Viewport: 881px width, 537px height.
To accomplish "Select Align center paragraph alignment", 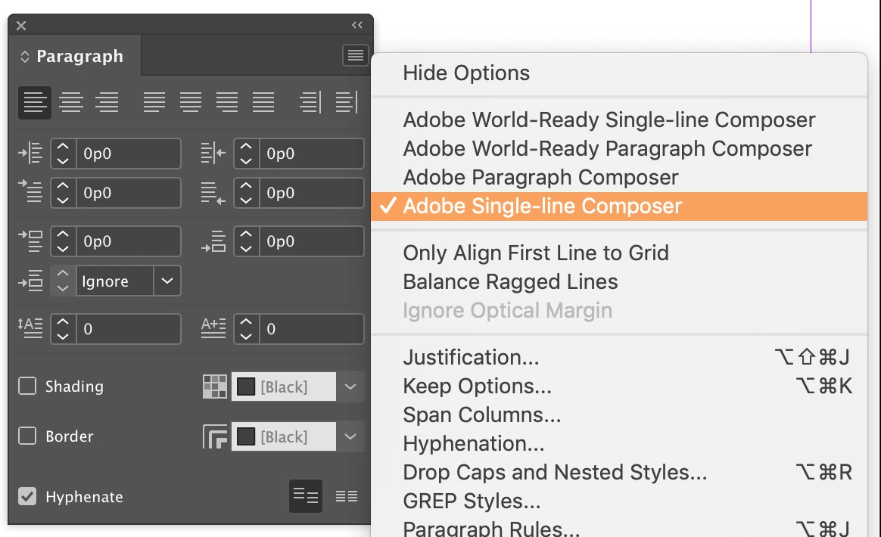I will point(71,103).
